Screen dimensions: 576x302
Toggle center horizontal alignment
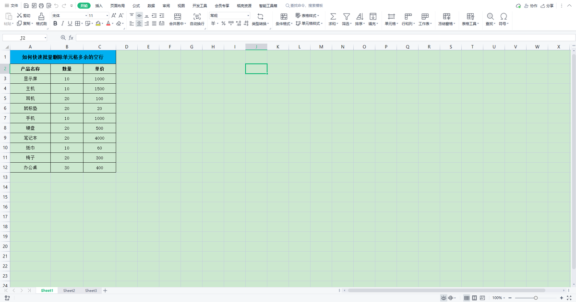[139, 23]
